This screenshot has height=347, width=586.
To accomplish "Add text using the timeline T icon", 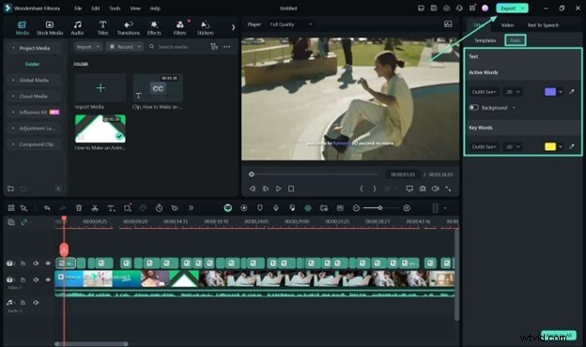I will pos(111,208).
